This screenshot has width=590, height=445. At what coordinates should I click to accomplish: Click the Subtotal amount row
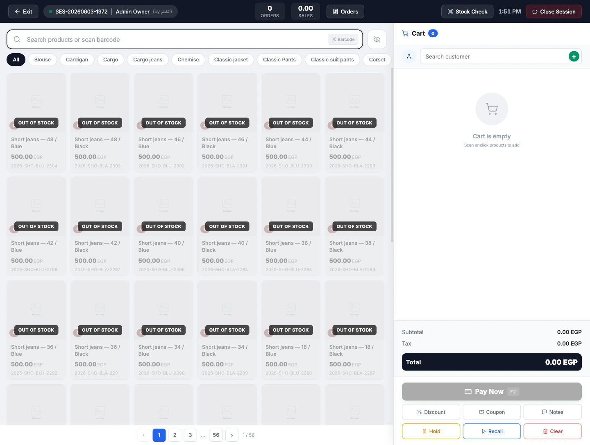[x=492, y=332]
